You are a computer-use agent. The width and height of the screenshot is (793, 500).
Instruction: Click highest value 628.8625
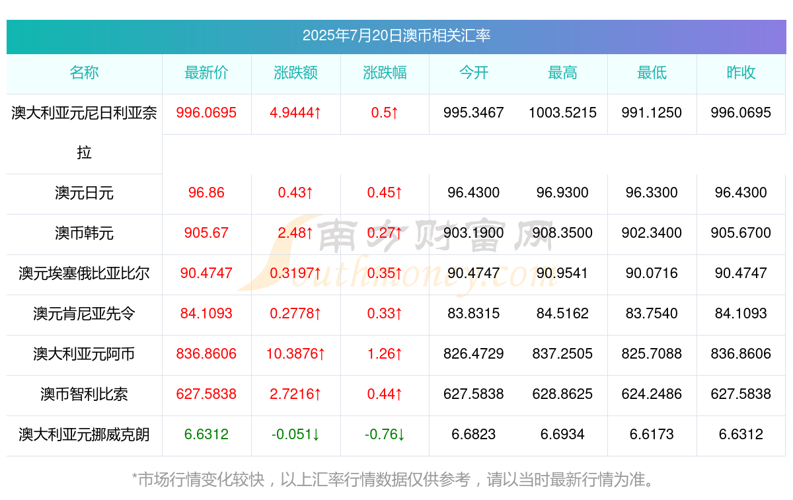click(563, 394)
